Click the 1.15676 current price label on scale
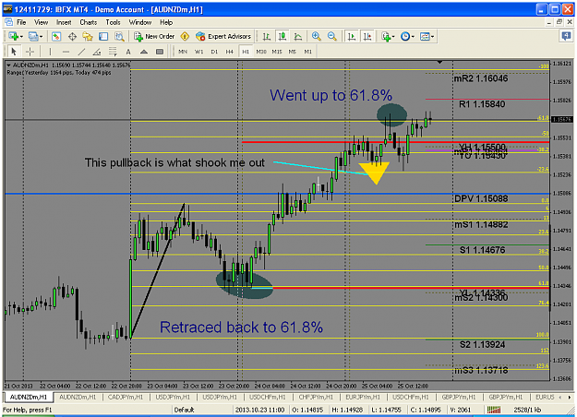577x417 pixels. tap(562, 120)
